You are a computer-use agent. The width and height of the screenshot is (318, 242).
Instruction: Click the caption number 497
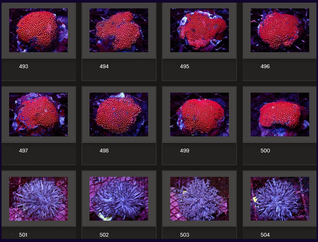[x=24, y=151]
